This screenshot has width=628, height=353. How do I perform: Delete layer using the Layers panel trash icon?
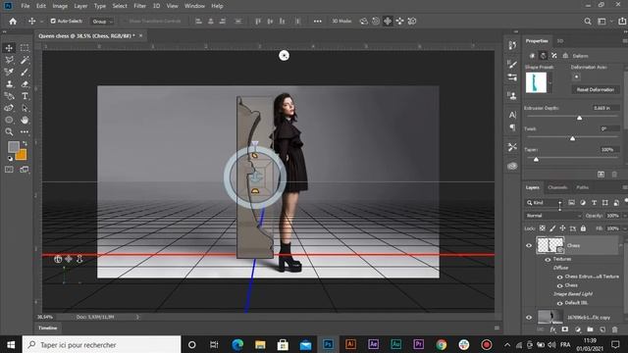615,329
